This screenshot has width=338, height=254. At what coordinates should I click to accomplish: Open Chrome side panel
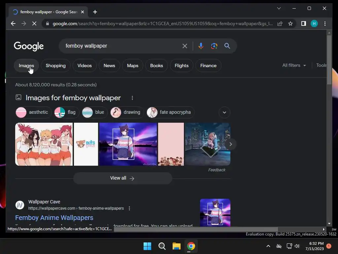(304, 23)
